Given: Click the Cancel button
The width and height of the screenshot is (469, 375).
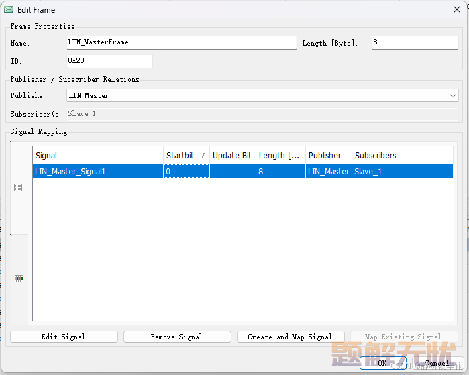Looking at the screenshot, I should pos(437,363).
